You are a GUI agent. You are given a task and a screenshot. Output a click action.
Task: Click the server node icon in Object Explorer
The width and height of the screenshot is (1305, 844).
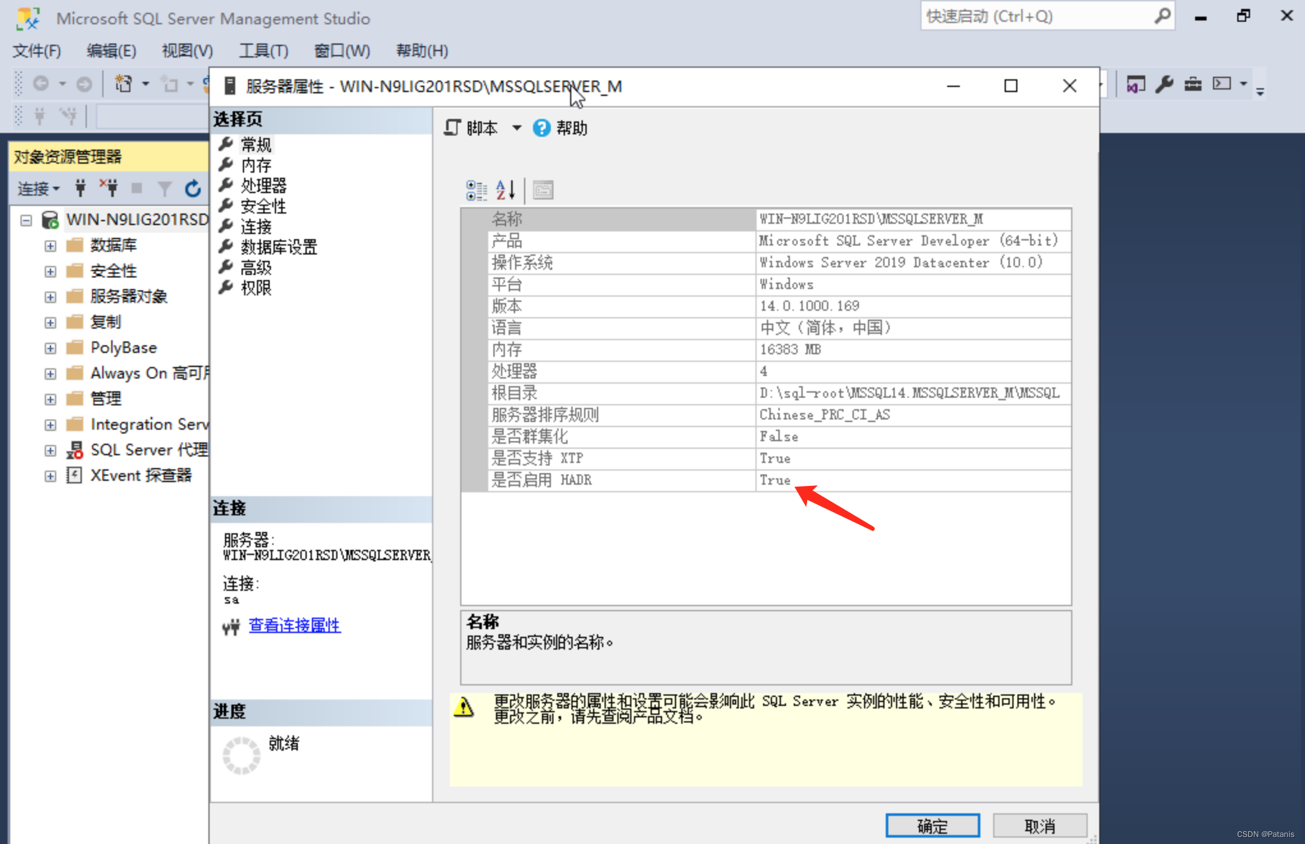tap(50, 220)
